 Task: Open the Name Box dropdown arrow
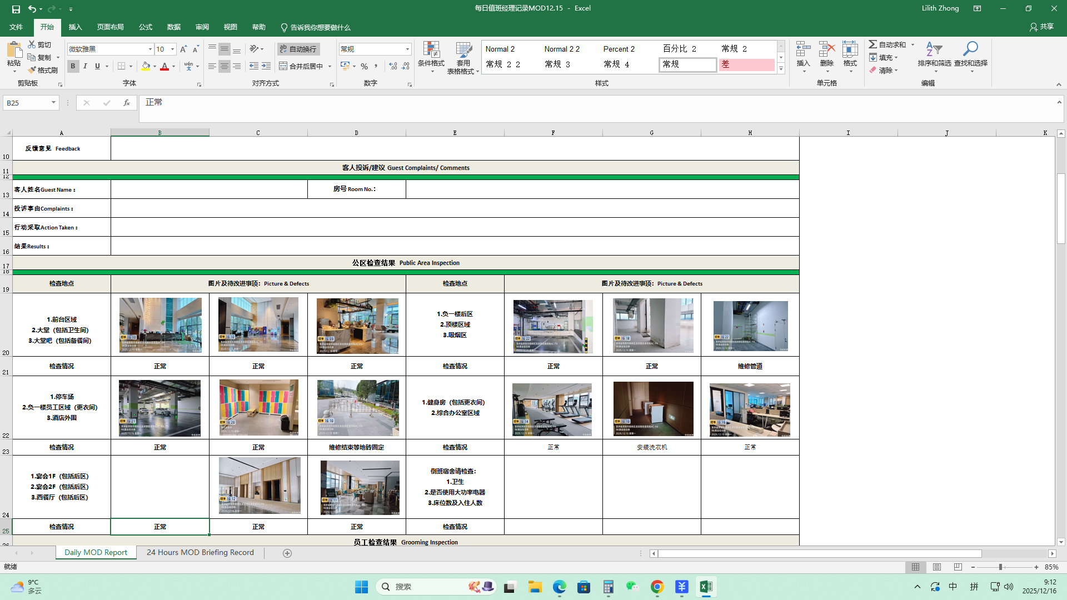tap(53, 103)
